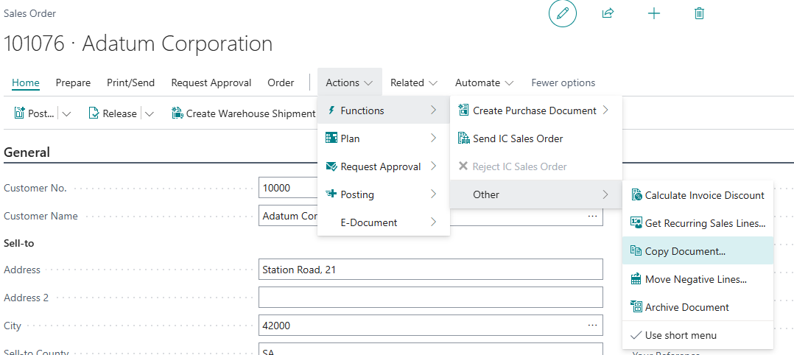The height and width of the screenshot is (355, 794).
Task: Click the Copy Document icon
Action: [x=636, y=250]
